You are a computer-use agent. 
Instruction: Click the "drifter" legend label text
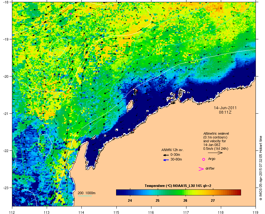(x=210, y=168)
